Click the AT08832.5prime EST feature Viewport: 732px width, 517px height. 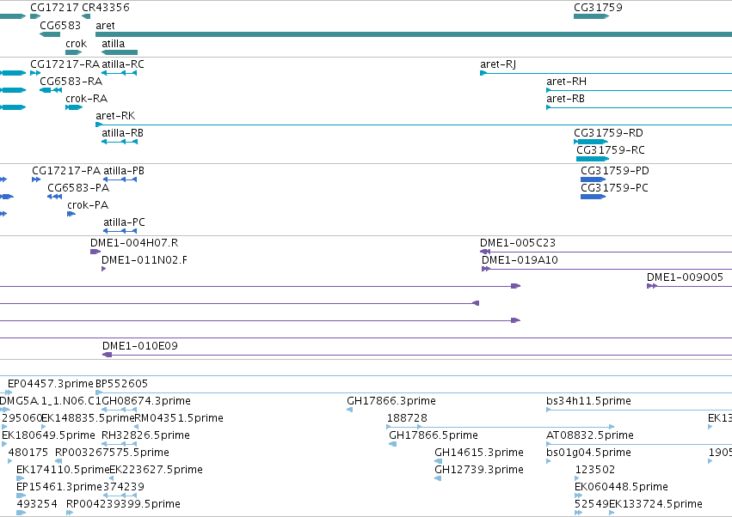pos(639,444)
